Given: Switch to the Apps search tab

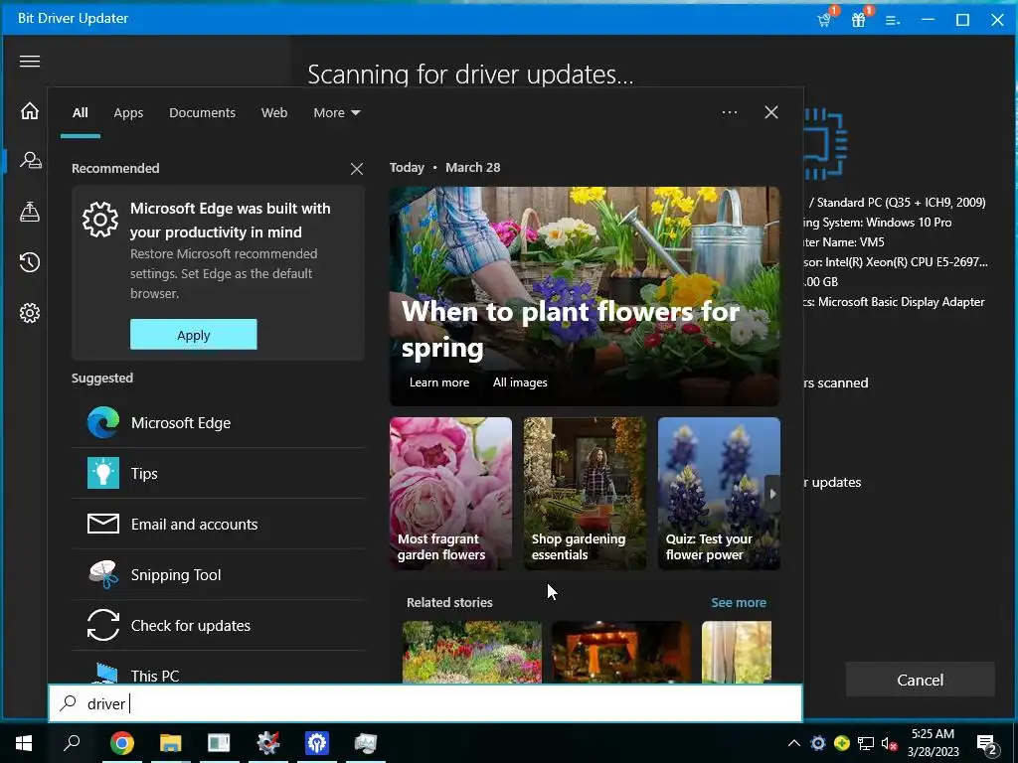Looking at the screenshot, I should pos(128,113).
